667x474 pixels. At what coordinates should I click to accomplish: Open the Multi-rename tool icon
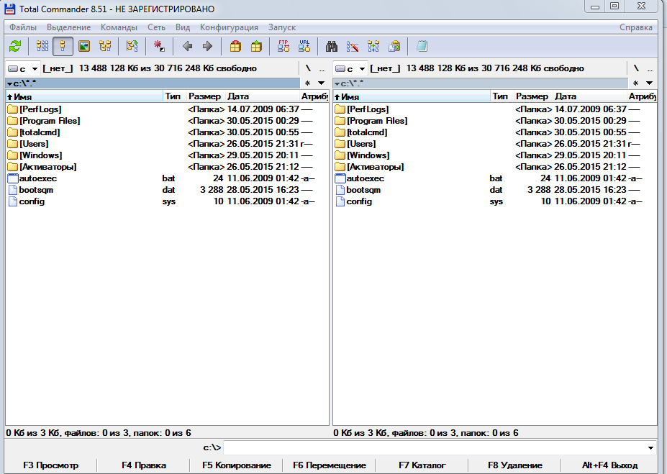[353, 46]
